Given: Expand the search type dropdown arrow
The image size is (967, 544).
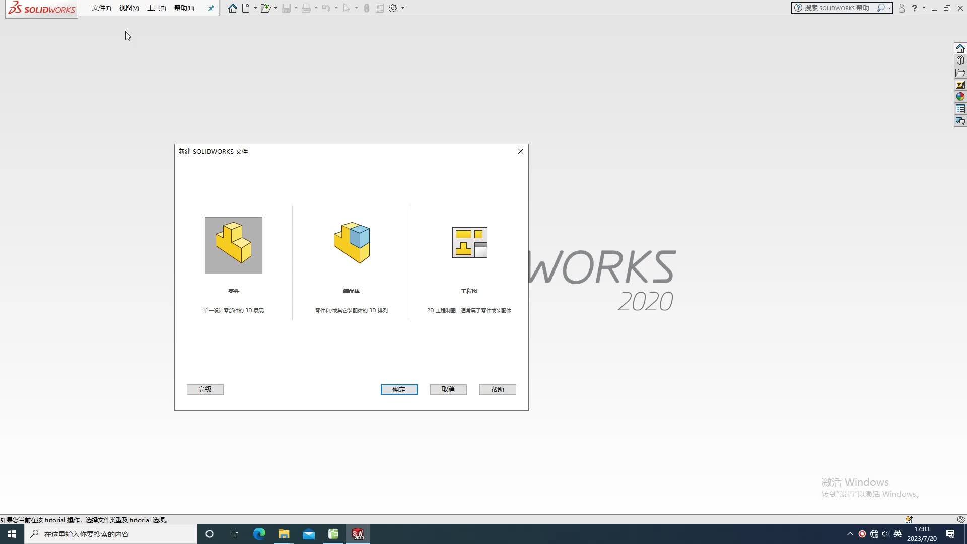Looking at the screenshot, I should click(x=889, y=9).
